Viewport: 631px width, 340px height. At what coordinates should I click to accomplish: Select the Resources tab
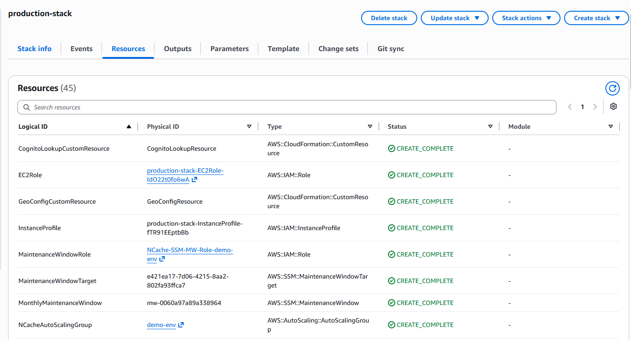128,48
